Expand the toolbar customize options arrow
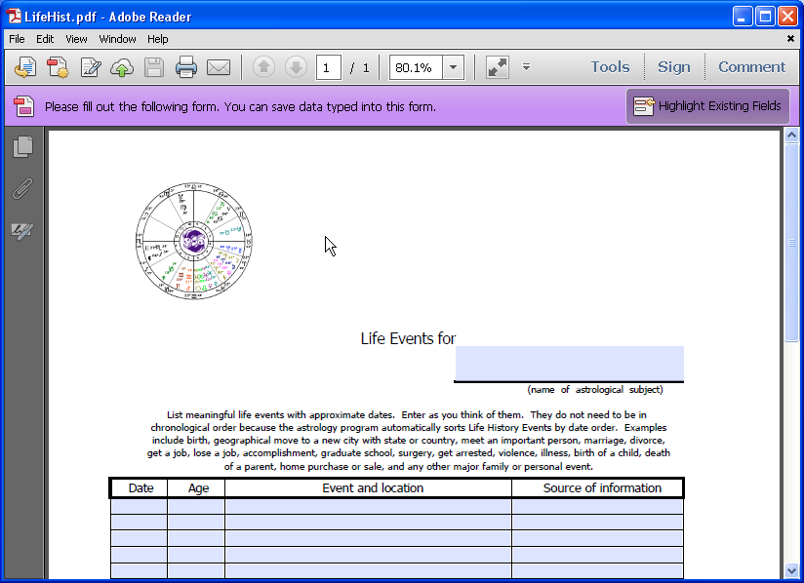804x583 pixels. point(526,67)
